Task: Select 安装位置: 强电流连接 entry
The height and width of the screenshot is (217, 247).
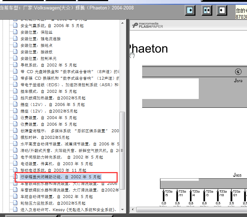Action: (41, 39)
